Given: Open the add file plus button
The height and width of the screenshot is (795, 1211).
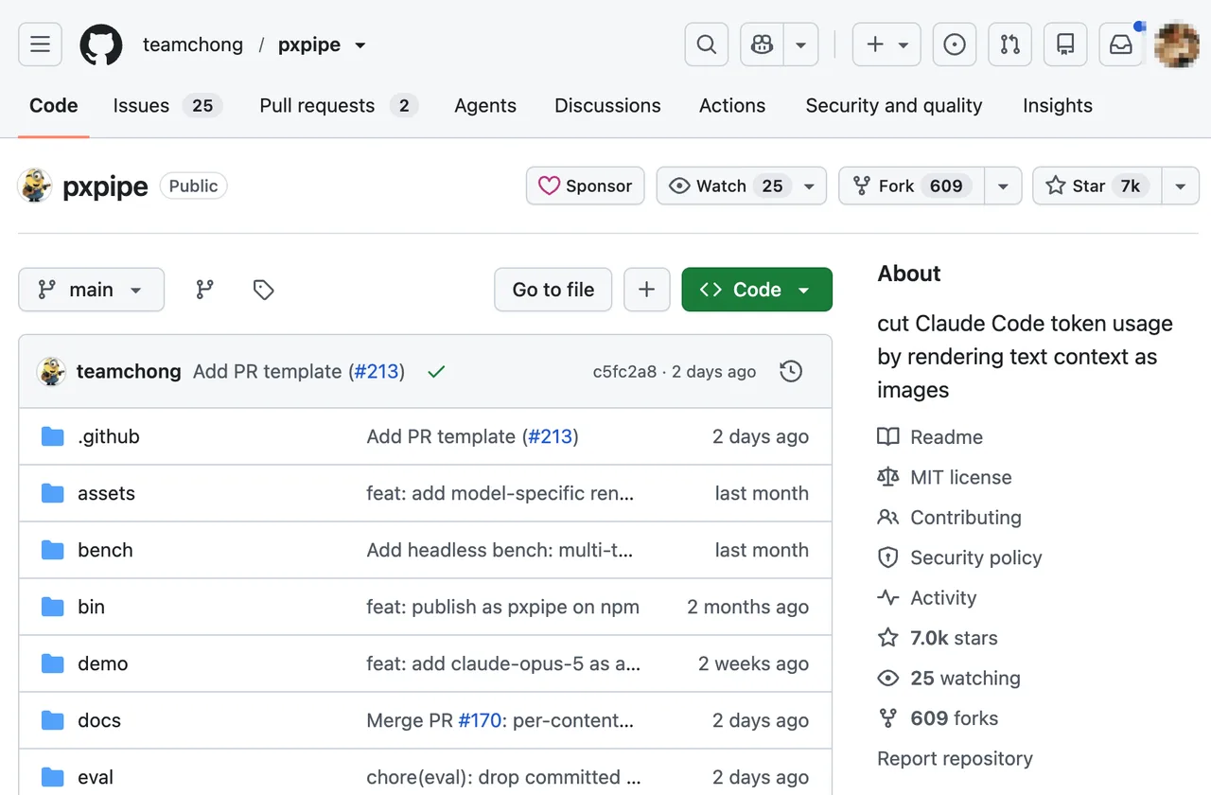Looking at the screenshot, I should click(647, 290).
